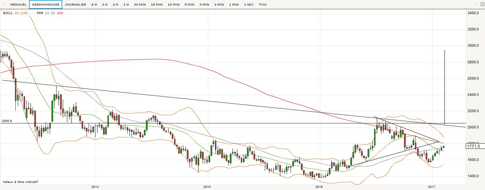Switch to 1 SEC interval
This screenshot has width=485, height=190.
coord(249,5)
